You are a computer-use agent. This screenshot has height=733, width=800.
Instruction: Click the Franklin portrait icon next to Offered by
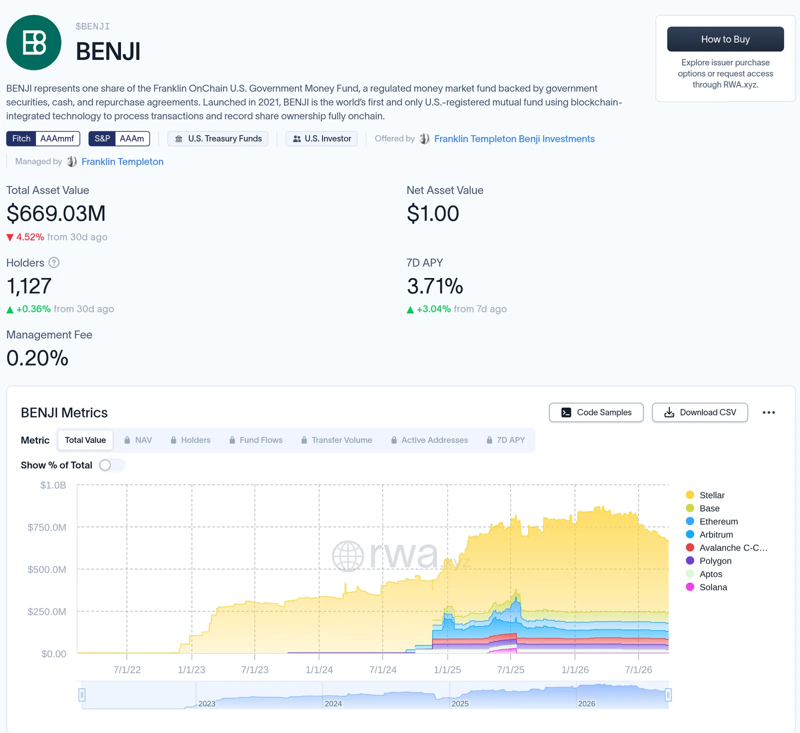pyautogui.click(x=424, y=138)
